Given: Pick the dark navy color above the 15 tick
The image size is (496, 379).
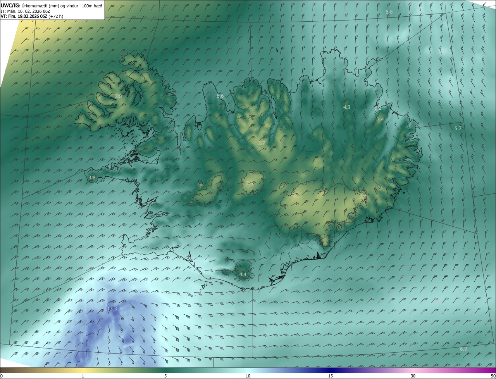Looking at the screenshot, I should pos(331,370).
